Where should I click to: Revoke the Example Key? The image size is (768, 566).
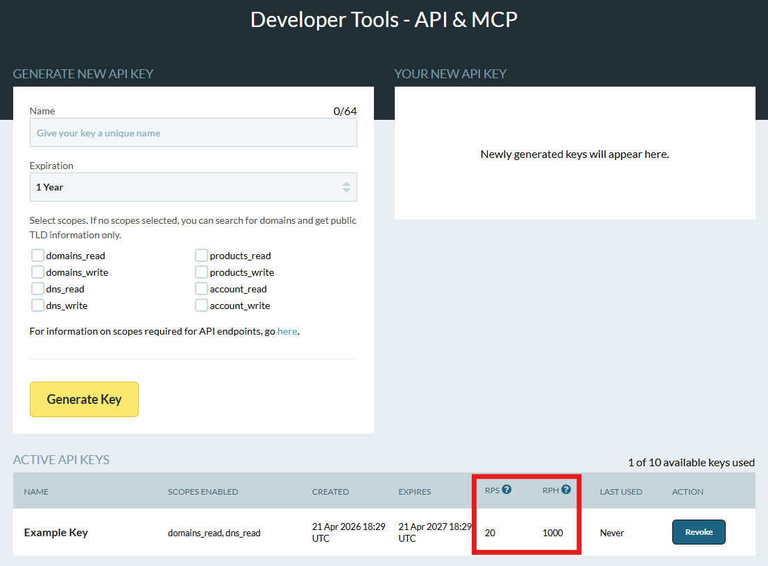point(699,531)
